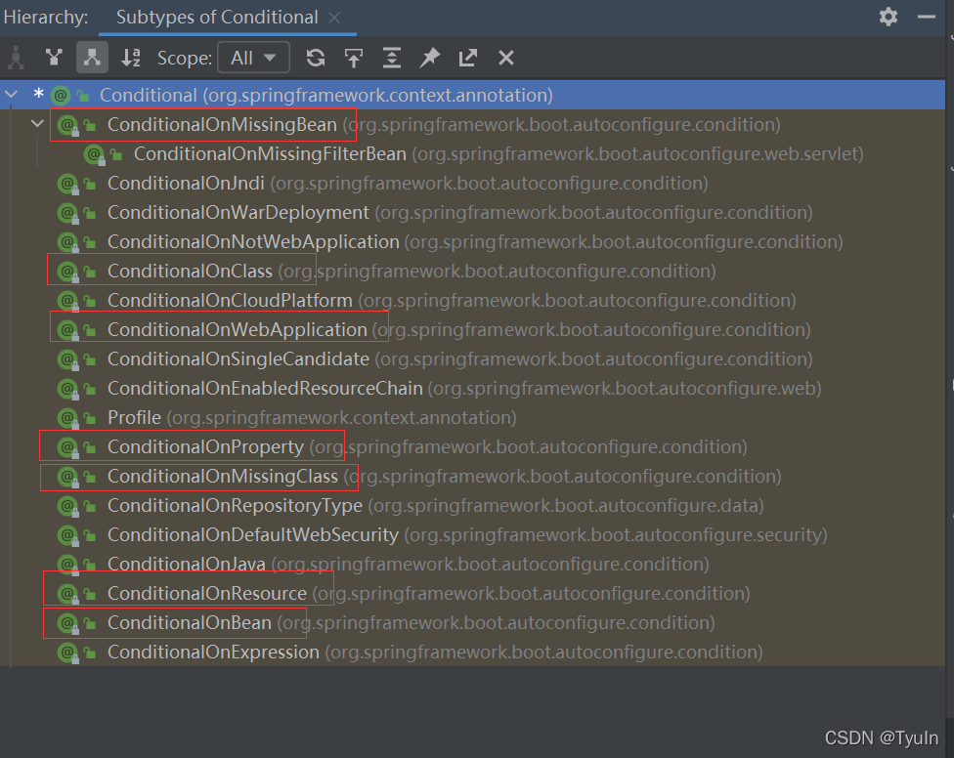This screenshot has width=954, height=758.
Task: Click the Autoscroll to Source icon
Action: (354, 58)
